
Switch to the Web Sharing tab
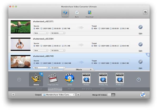click(x=87, y=89)
